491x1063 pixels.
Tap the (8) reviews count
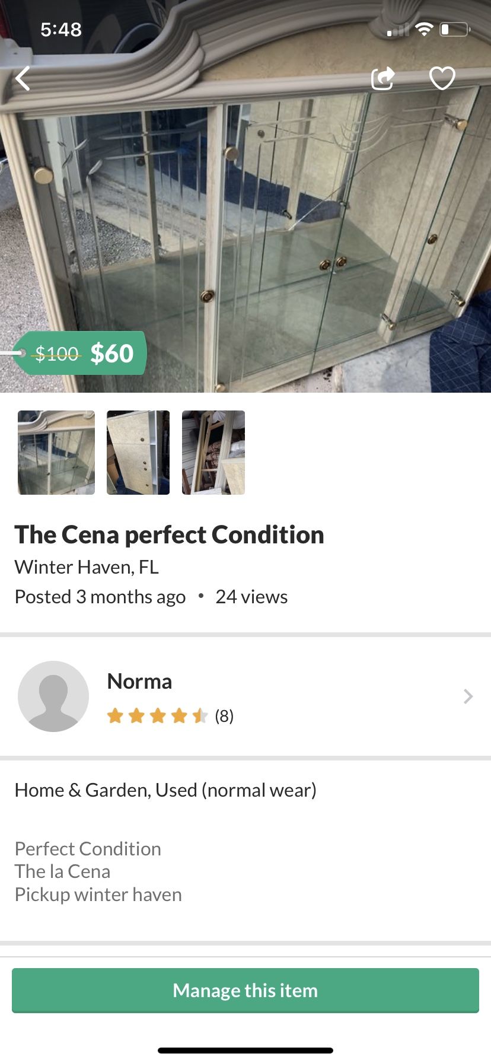coord(224,716)
